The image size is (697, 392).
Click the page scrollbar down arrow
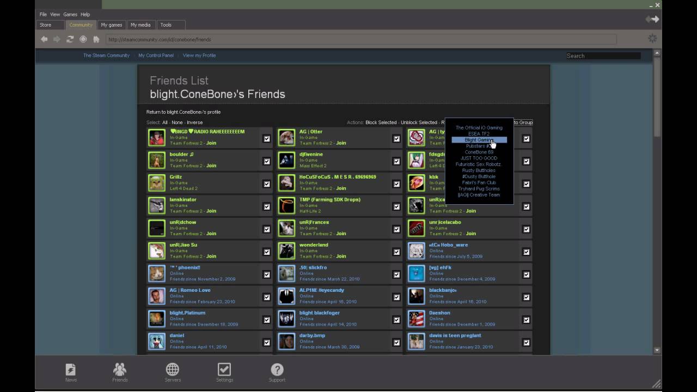(x=657, y=350)
